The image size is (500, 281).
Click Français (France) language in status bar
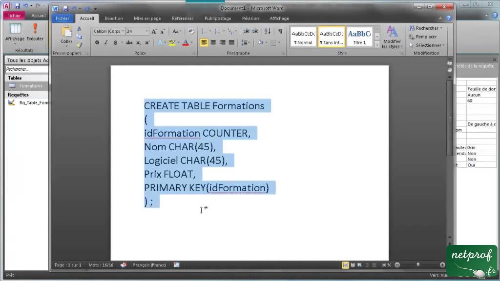[x=149, y=265]
